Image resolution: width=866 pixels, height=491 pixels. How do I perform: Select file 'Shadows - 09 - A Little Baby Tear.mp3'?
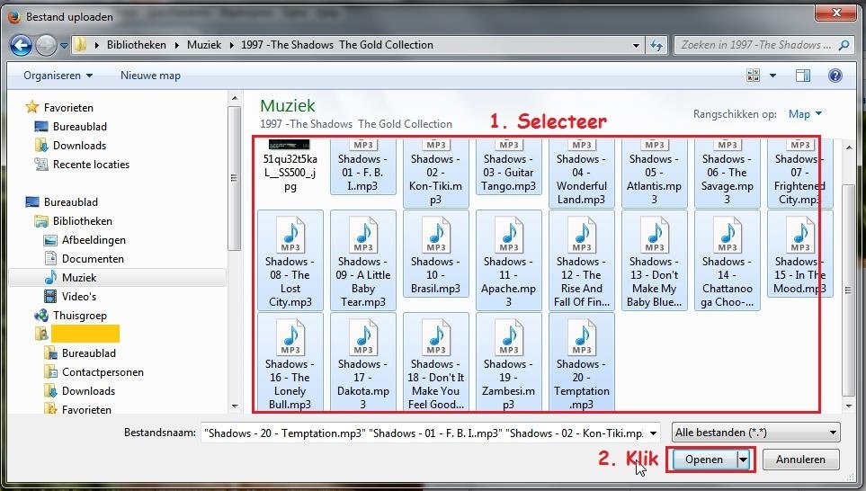pos(363,260)
